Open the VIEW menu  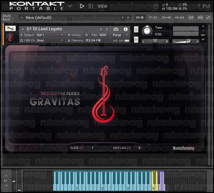(x=103, y=6)
